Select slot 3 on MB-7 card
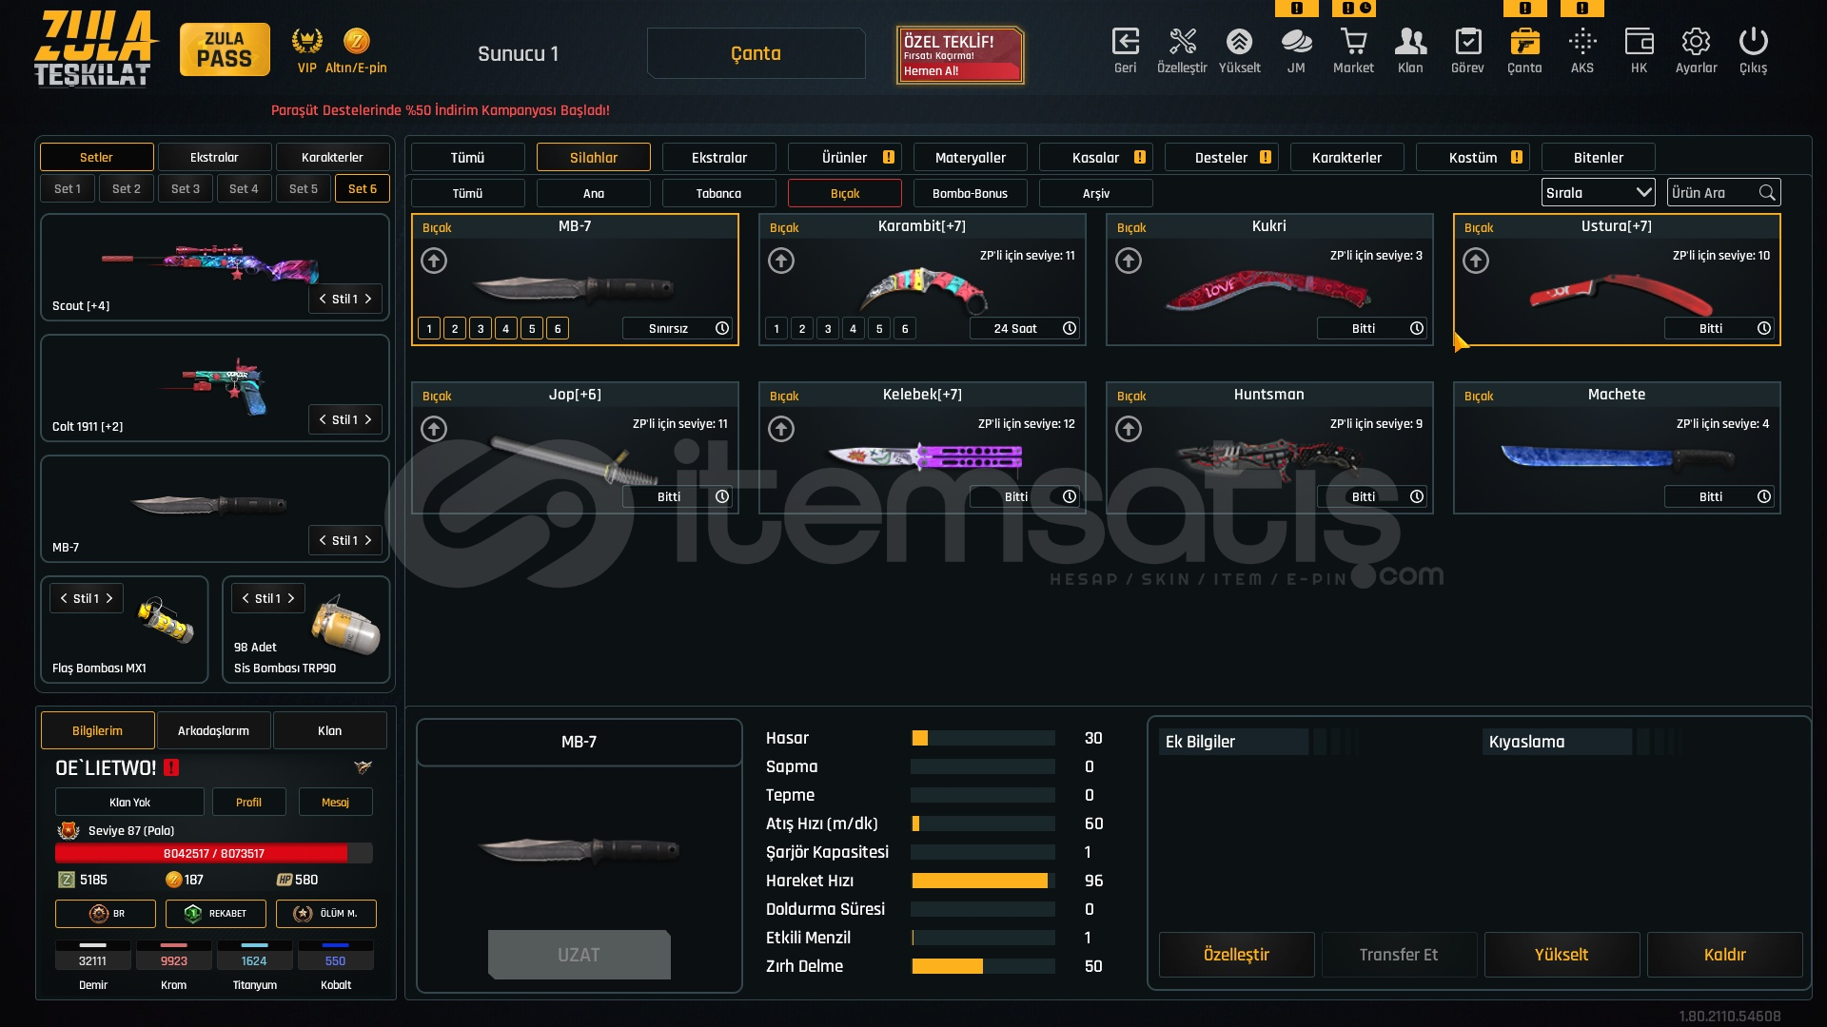The image size is (1827, 1027). (x=481, y=329)
